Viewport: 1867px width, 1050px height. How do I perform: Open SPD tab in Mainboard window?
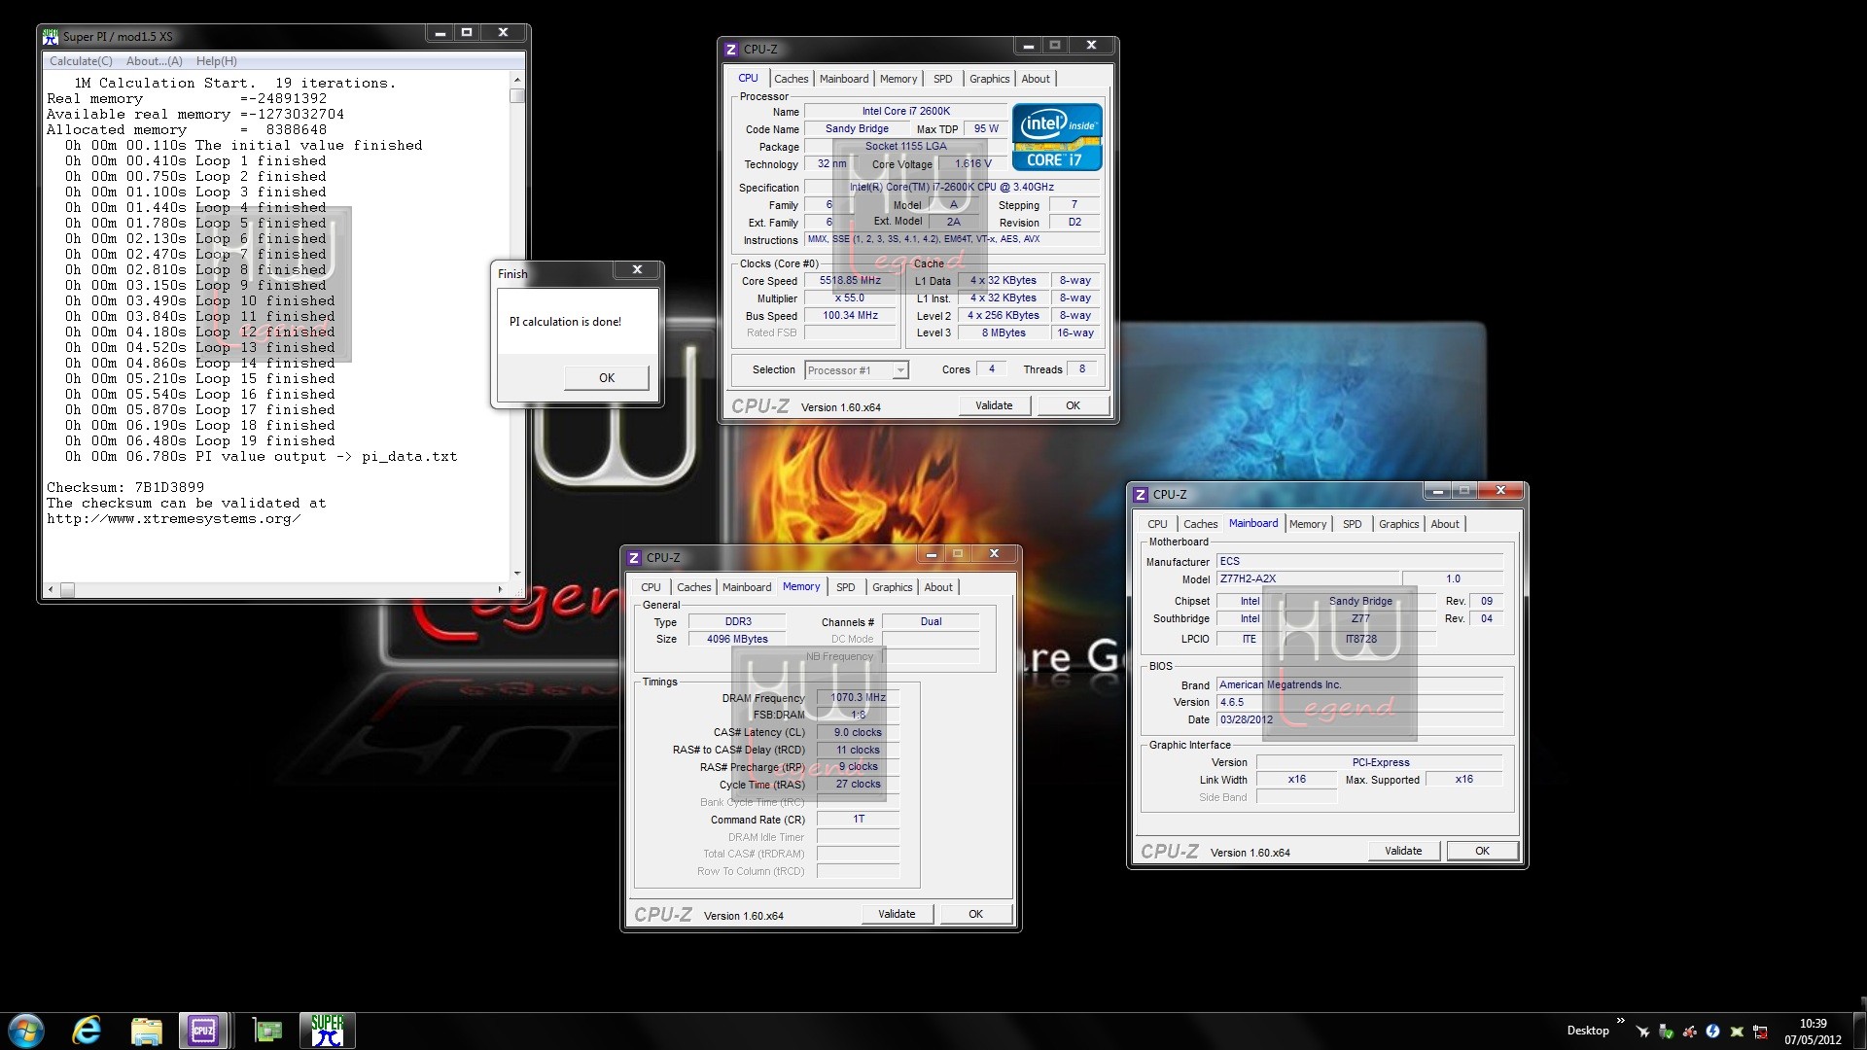pos(1352,524)
